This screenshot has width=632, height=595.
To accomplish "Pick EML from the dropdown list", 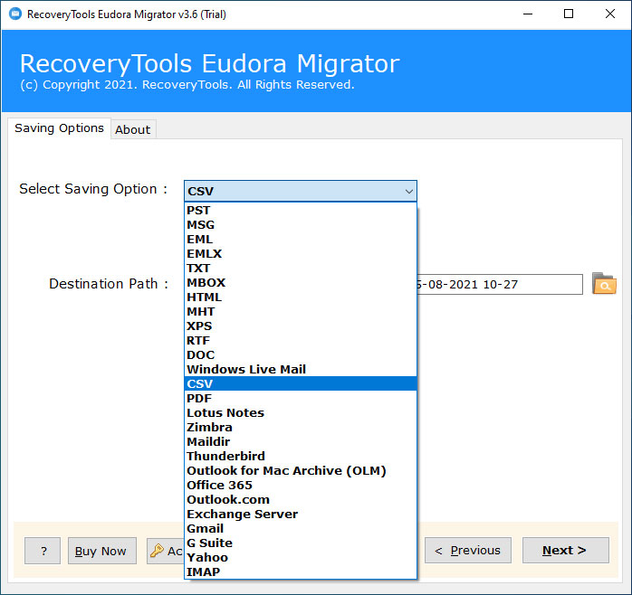I will [x=301, y=239].
